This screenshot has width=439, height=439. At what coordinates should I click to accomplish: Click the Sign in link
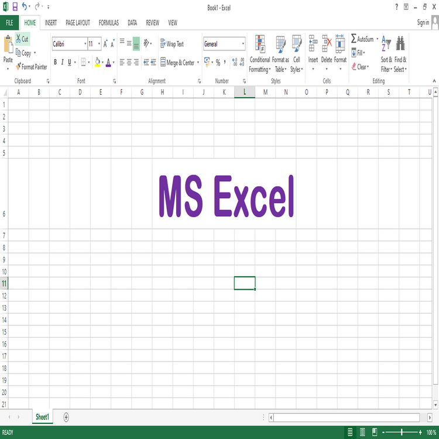tap(423, 22)
